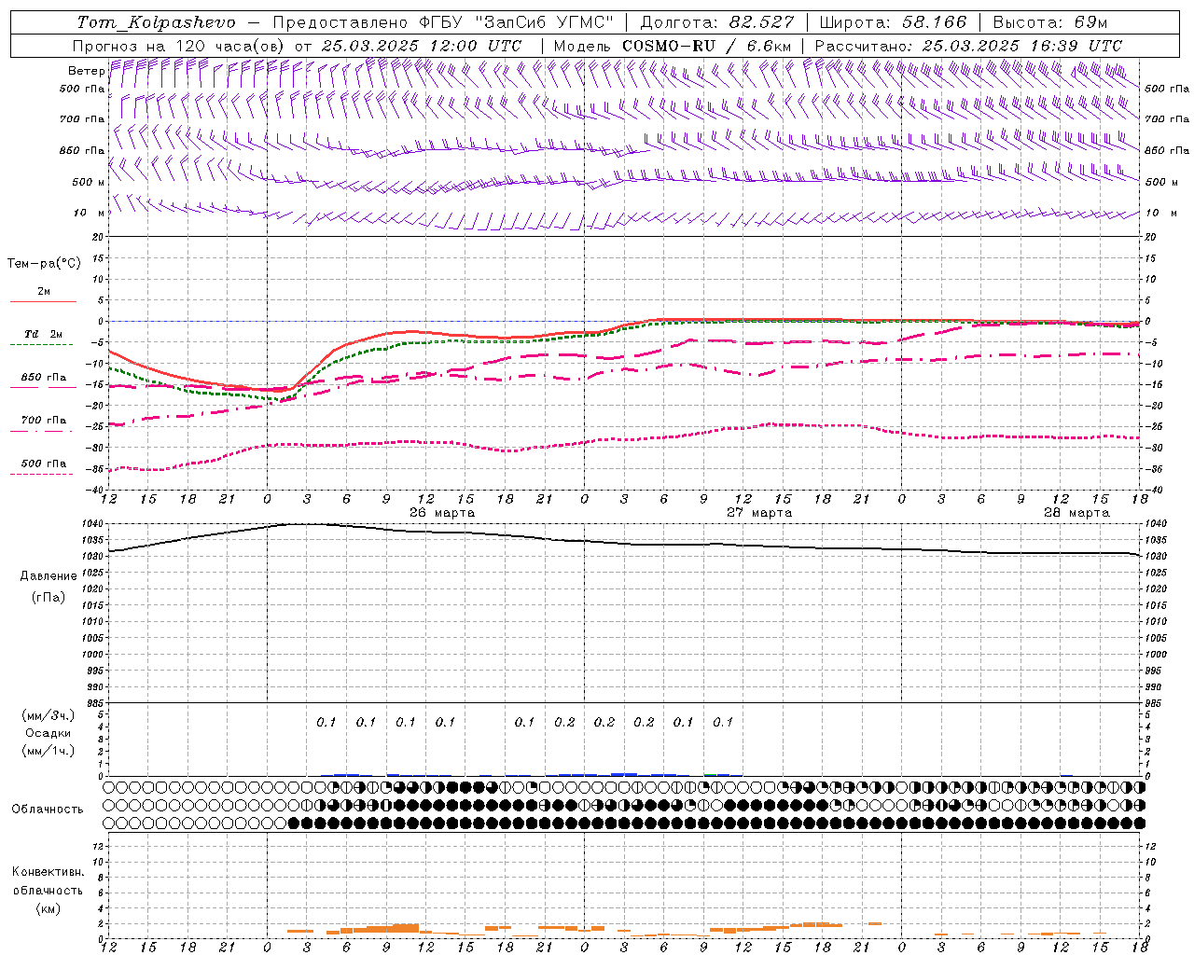The width and height of the screenshot is (1194, 955).
Task: Click 700 гПа entry in temperature legend
Action: [x=44, y=421]
